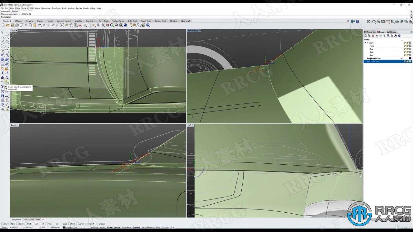Screen dimensions: 413x232
Task: Select the Perspective viewport tab at bottom
Action: 16,219
